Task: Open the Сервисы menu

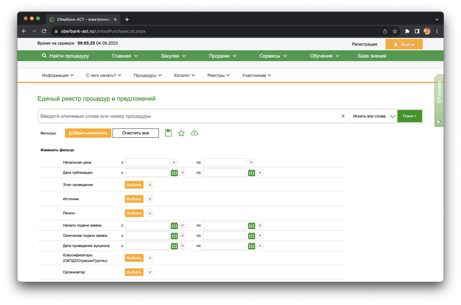Action: [x=273, y=56]
